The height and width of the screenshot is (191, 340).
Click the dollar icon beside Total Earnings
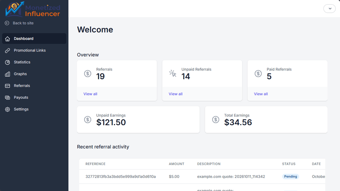215,119
